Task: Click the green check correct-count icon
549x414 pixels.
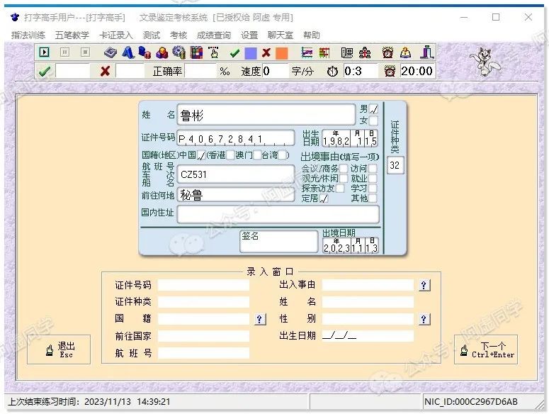Action: coord(45,71)
